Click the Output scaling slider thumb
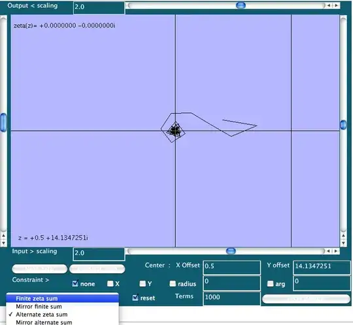 (x=241, y=5)
